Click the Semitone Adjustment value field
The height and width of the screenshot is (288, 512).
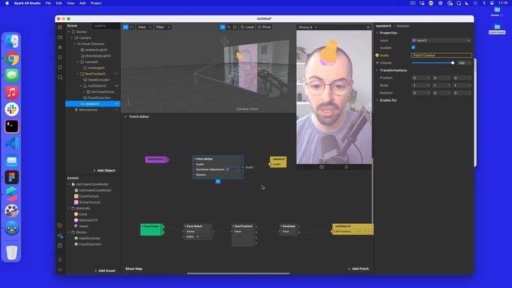click(233, 169)
